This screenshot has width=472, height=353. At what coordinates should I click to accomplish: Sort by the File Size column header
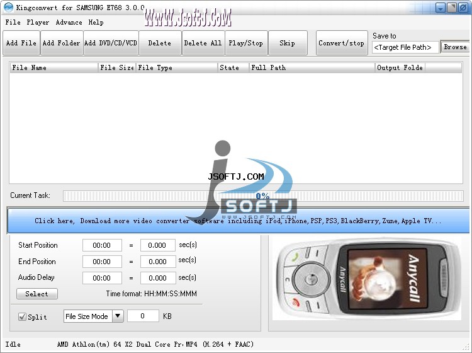pyautogui.click(x=117, y=67)
